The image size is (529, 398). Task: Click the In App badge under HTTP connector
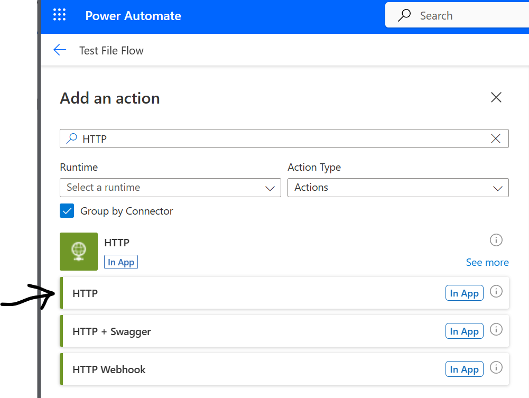tap(121, 262)
